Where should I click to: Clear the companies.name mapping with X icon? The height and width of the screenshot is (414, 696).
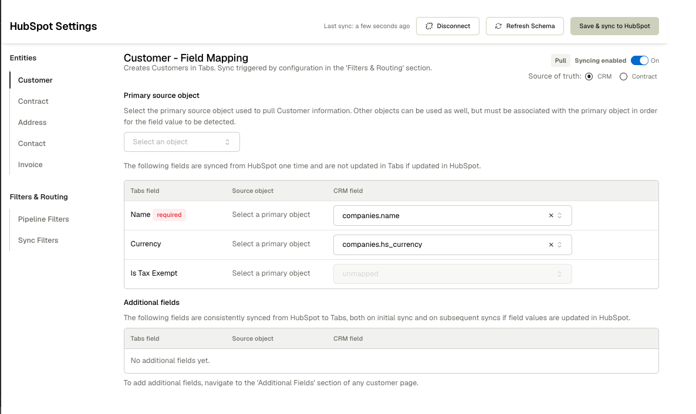coord(551,215)
